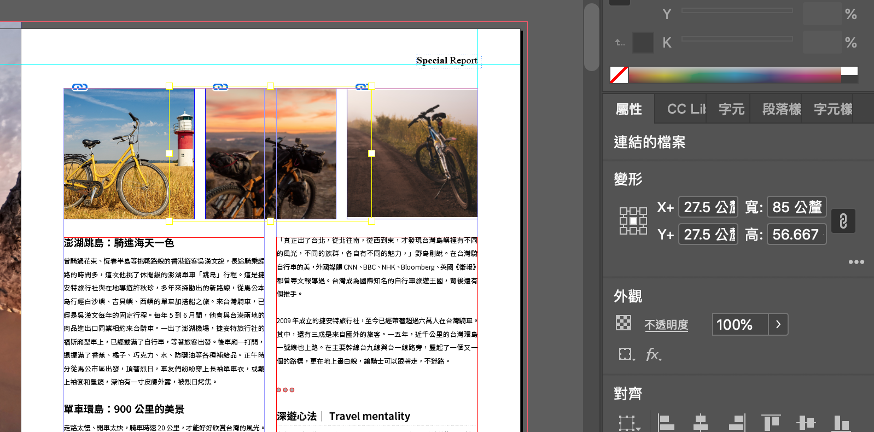Click the align left edges icon

point(666,423)
